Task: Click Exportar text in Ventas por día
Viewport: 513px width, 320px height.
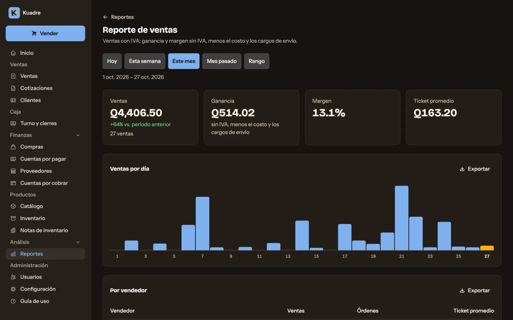Action: pyautogui.click(x=479, y=169)
